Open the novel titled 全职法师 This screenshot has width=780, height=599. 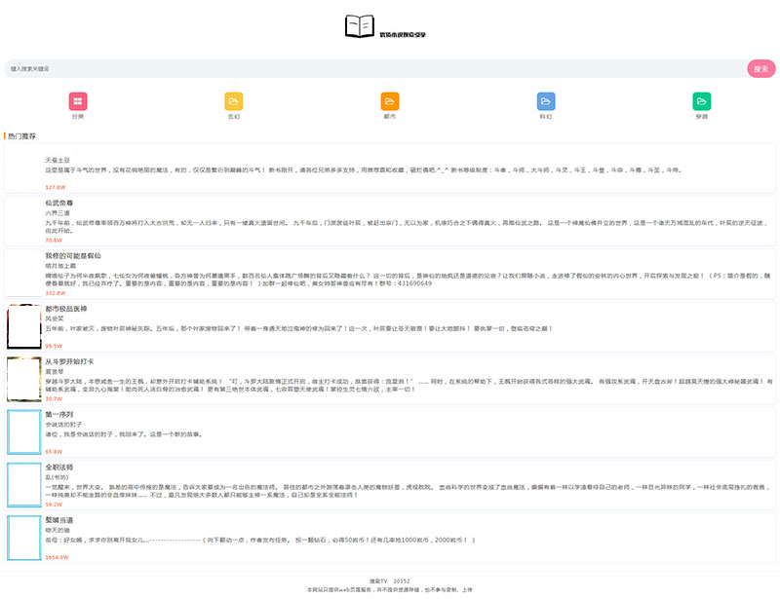pyautogui.click(x=59, y=467)
